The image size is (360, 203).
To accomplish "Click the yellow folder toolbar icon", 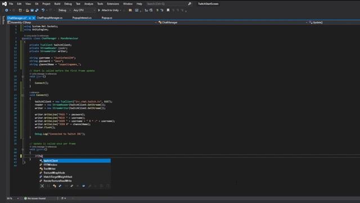I will [130, 10].
